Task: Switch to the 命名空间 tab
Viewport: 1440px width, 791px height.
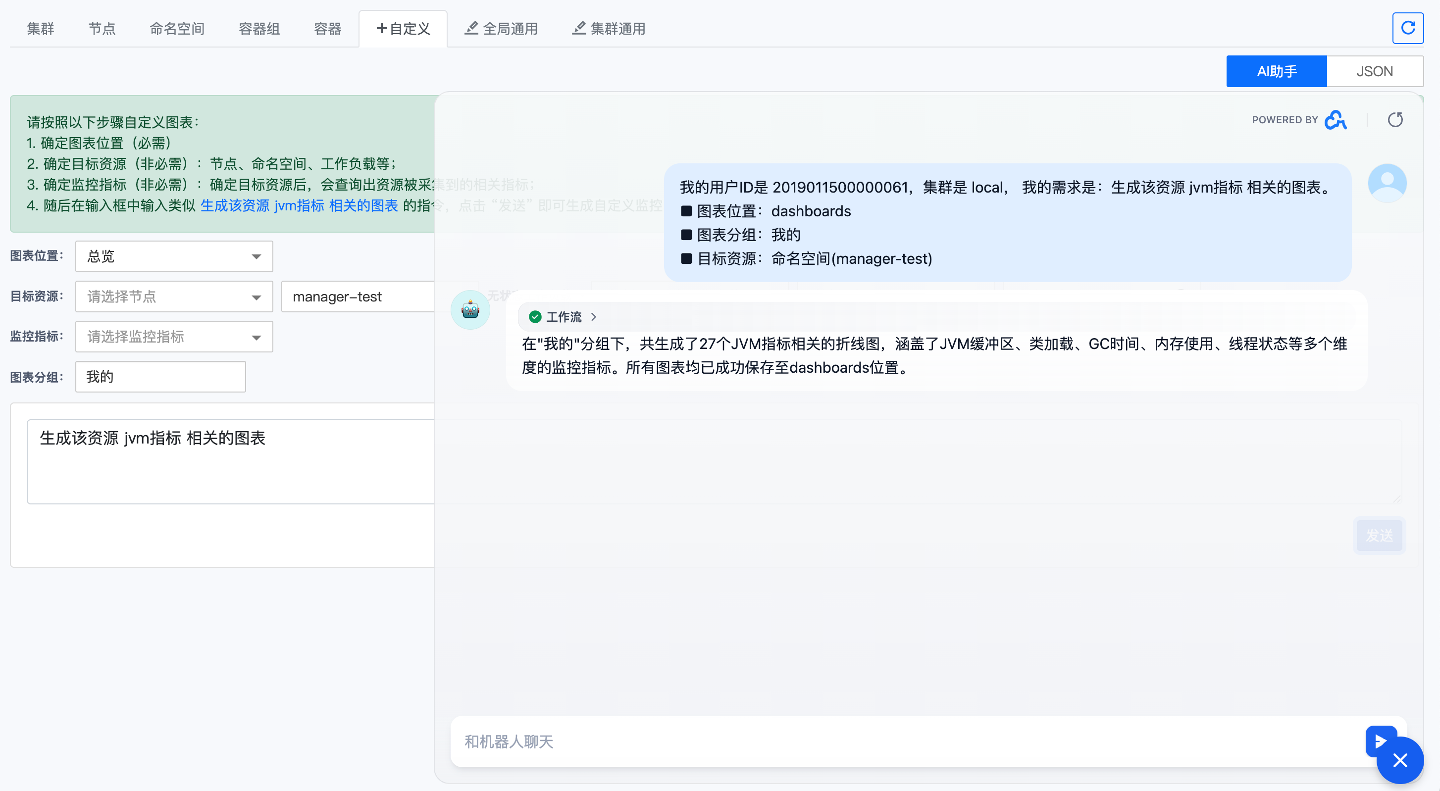Action: (177, 29)
